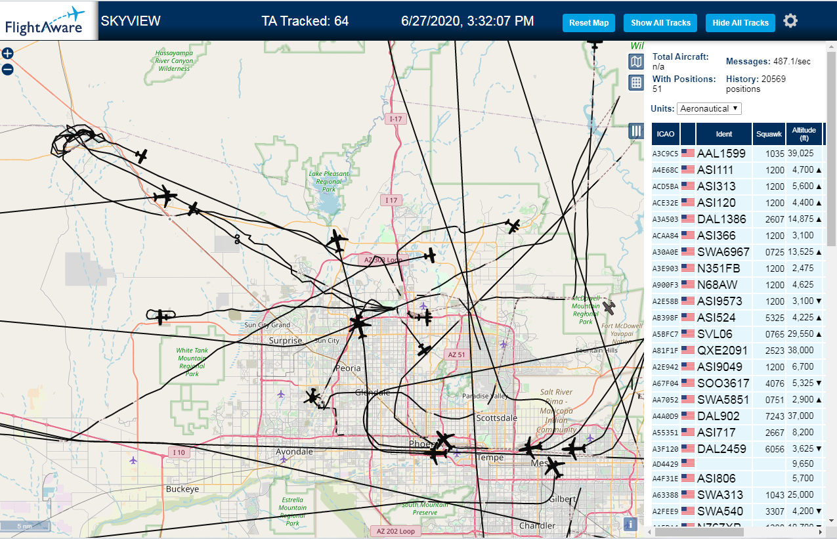The width and height of the screenshot is (837, 539).
Task: Select the DAL902 row
Action: point(738,416)
